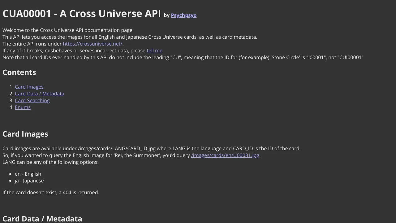Screen dimensions: 396x223
Task: Jump to Card Images in contents
Action: pos(29,87)
